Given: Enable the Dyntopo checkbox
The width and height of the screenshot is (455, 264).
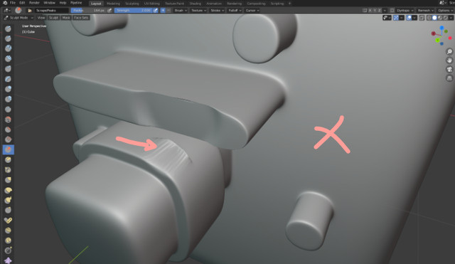Looking at the screenshot, I should [x=392, y=11].
